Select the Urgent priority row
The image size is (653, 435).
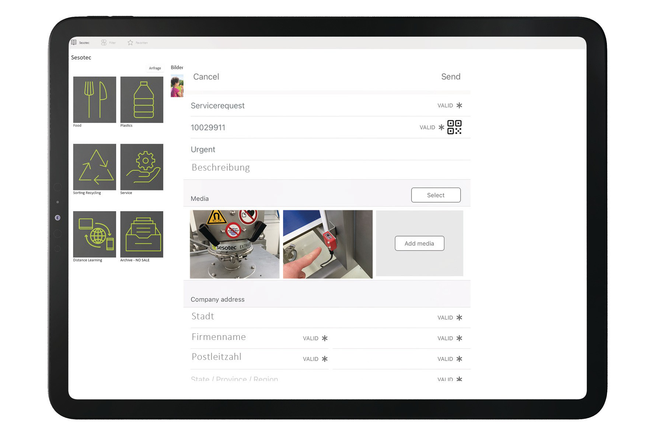[x=331, y=150]
